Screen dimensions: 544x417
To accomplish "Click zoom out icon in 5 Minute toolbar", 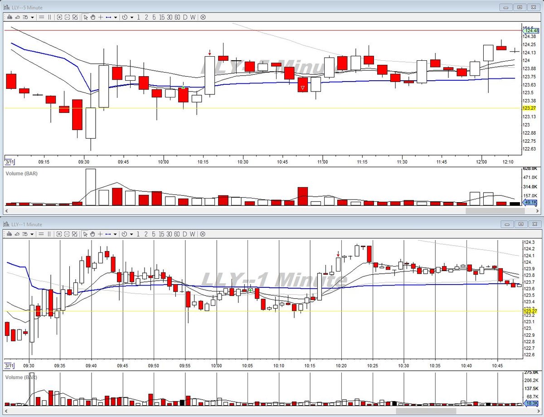I will coord(67,17).
